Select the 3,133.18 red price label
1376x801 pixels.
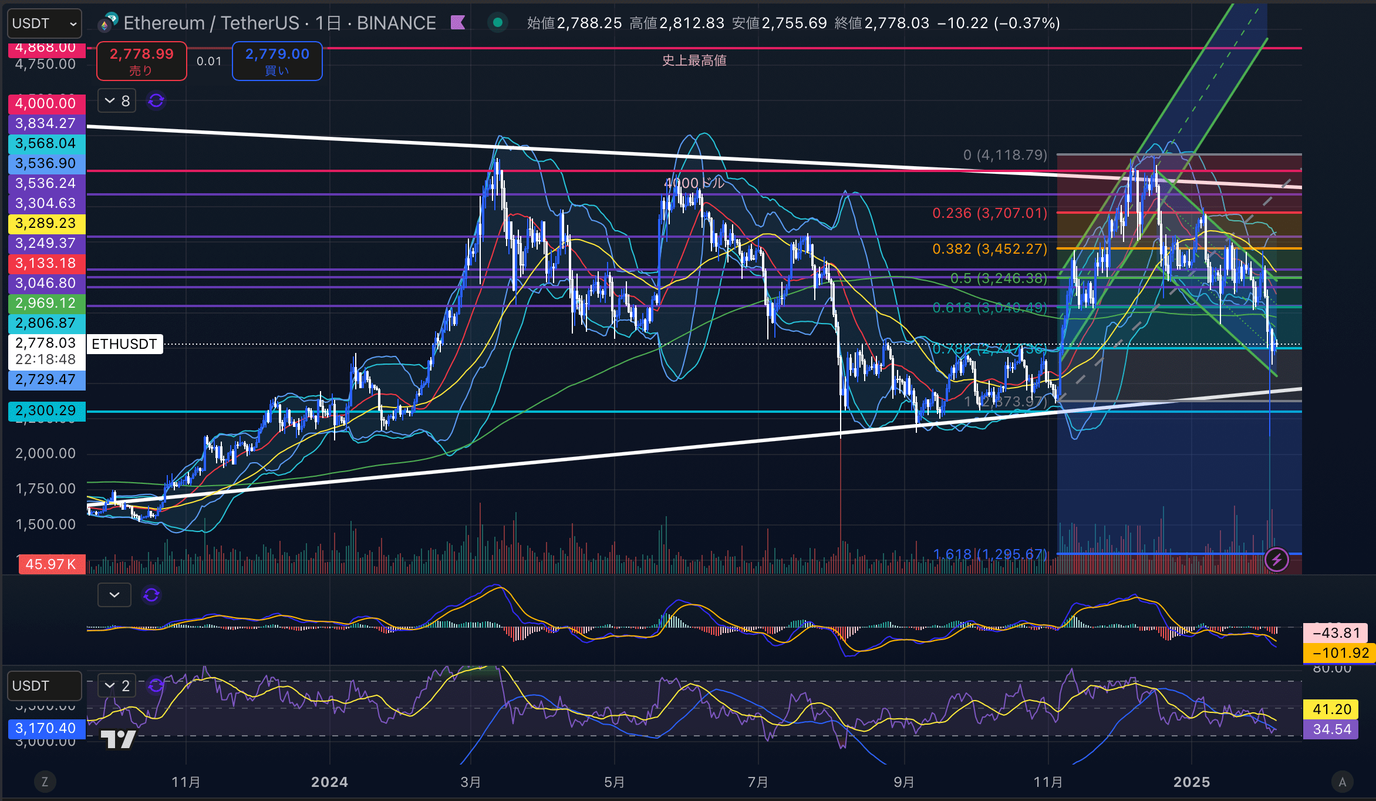pos(46,263)
